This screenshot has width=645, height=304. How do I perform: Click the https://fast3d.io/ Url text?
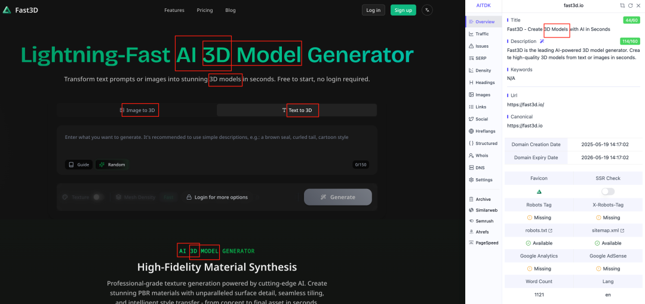[526, 105]
